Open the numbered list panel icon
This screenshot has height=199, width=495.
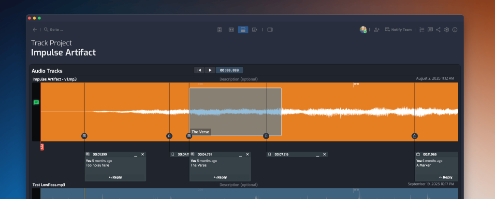[422, 29]
